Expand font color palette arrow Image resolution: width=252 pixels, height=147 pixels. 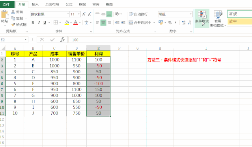[80, 22]
